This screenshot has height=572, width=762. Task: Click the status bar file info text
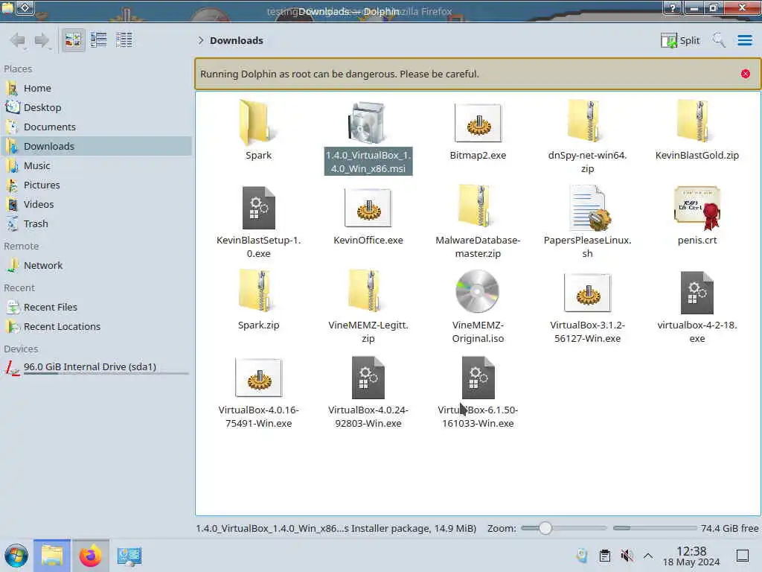pos(336,528)
